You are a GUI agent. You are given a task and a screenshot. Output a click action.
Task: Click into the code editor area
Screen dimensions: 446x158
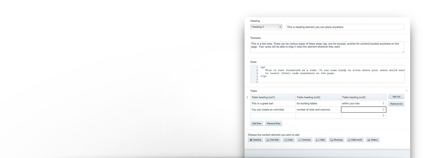328,74
